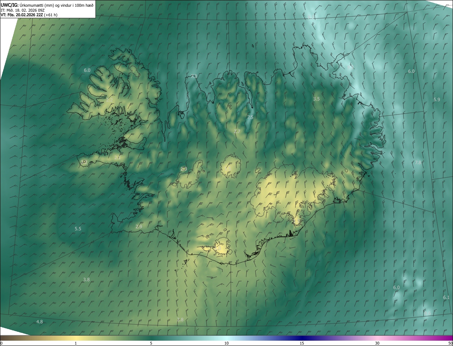453x346 pixels.
Task: Click the "2.9" value label on map
Action: click(x=139, y=226)
